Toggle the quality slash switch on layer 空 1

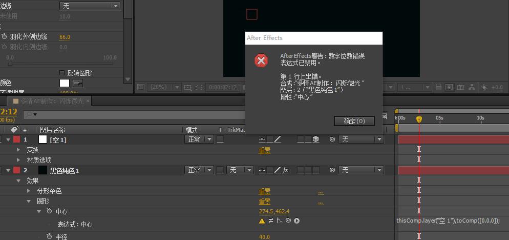click(x=278, y=139)
